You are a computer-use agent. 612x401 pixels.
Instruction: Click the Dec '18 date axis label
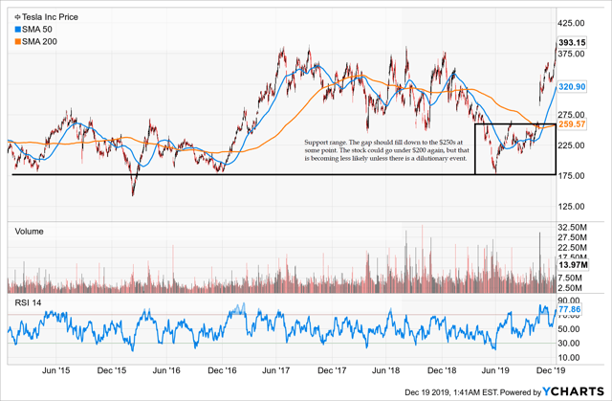pyautogui.click(x=442, y=370)
